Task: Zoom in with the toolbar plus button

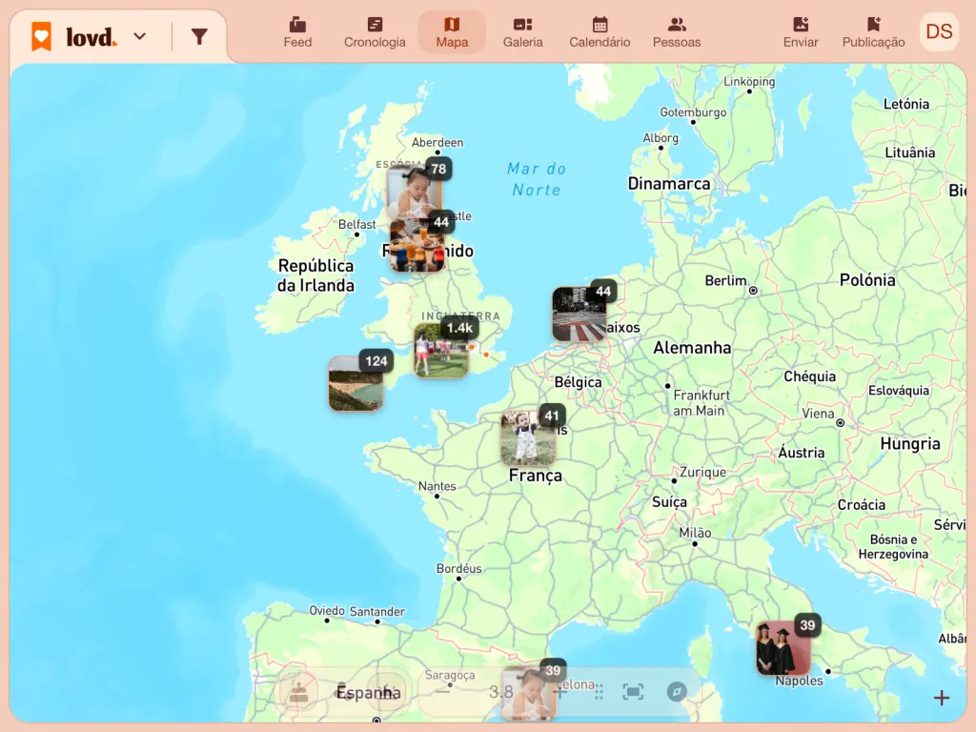Action: [x=560, y=692]
